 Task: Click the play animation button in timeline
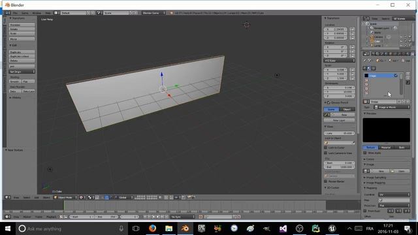coord(158,217)
